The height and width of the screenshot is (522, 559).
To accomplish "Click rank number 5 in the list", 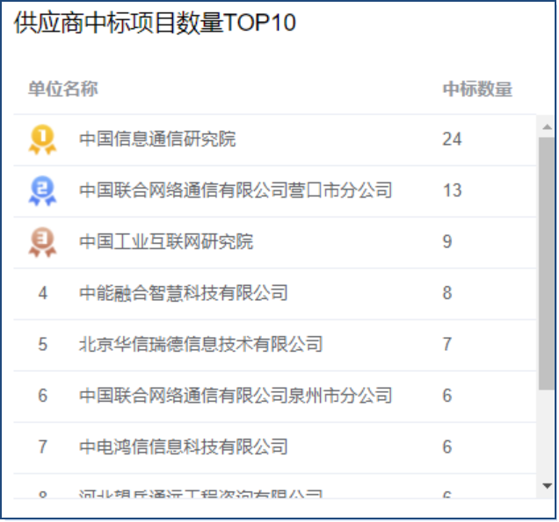I will pos(43,344).
